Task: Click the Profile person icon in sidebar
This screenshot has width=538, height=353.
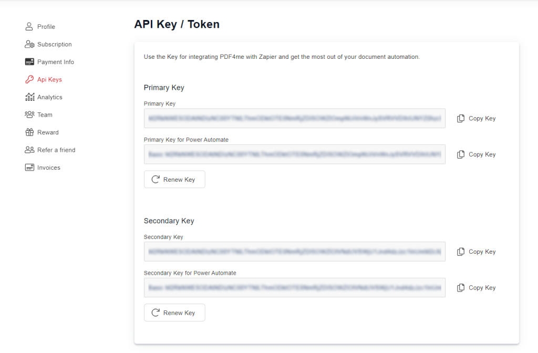Action: click(x=29, y=27)
